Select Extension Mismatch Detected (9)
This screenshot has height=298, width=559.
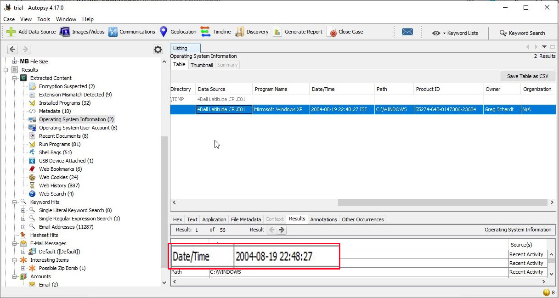click(75, 95)
